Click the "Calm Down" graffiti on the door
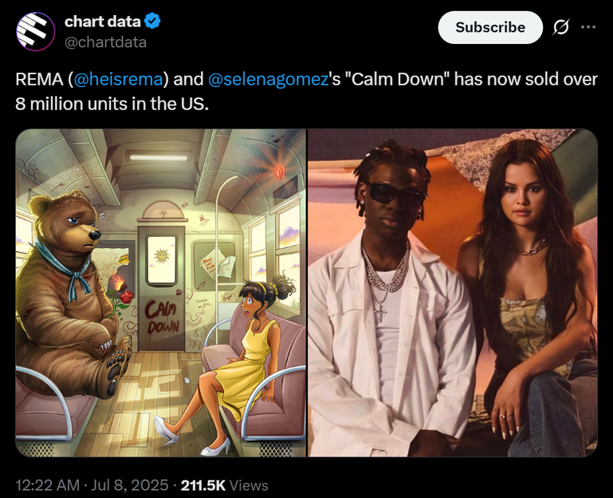Image resolution: width=613 pixels, height=498 pixels. 163,318
